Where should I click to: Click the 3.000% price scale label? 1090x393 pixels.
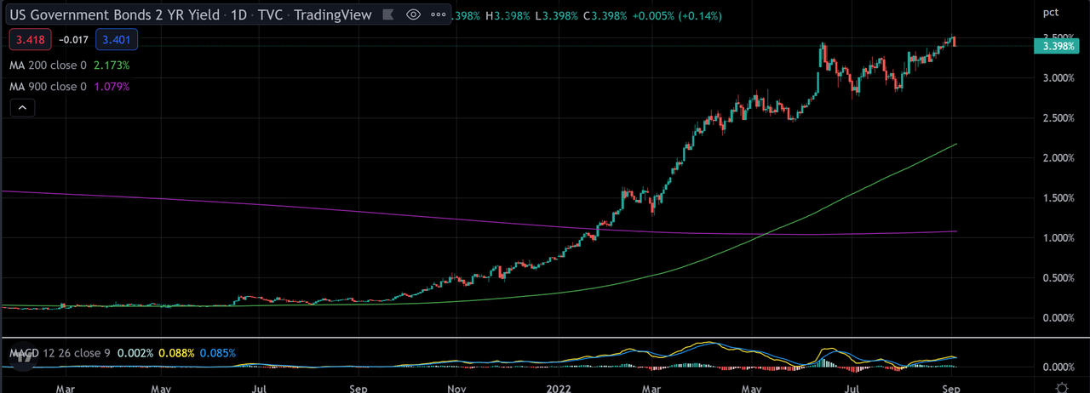point(1060,78)
